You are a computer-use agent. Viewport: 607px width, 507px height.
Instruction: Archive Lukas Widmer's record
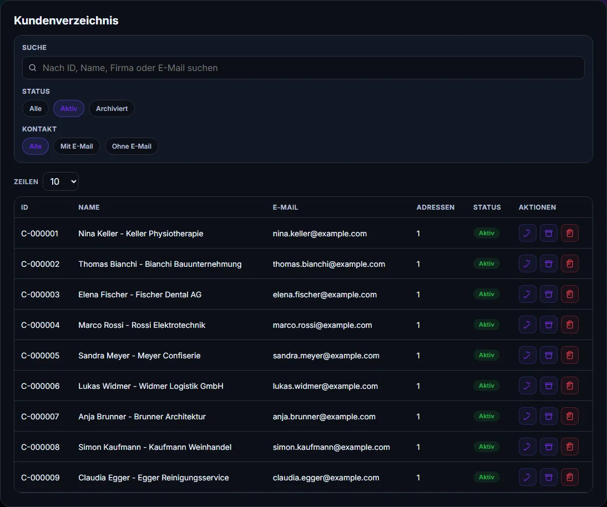(x=549, y=386)
